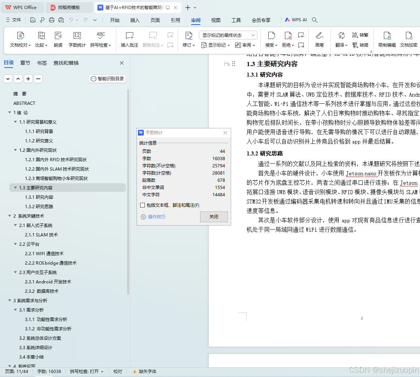Select 2.3.1 Android 开发技术 entry
Viewport: 420px width, 377px height.
click(48, 282)
